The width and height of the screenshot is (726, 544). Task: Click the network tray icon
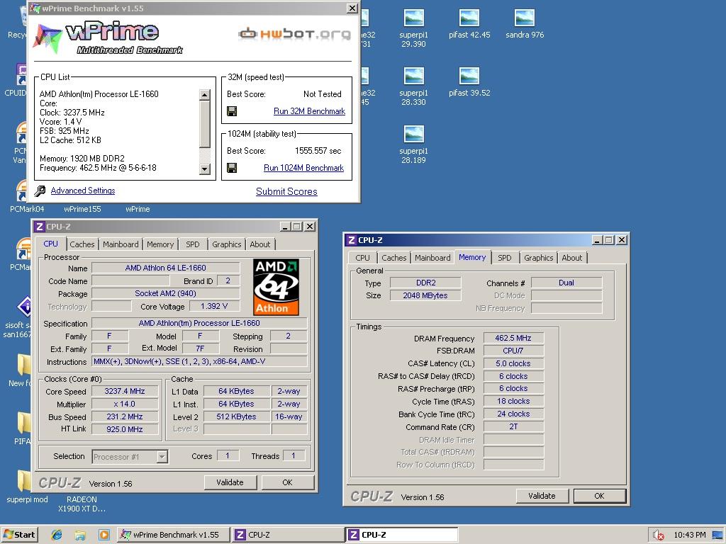pyautogui.click(x=717, y=535)
